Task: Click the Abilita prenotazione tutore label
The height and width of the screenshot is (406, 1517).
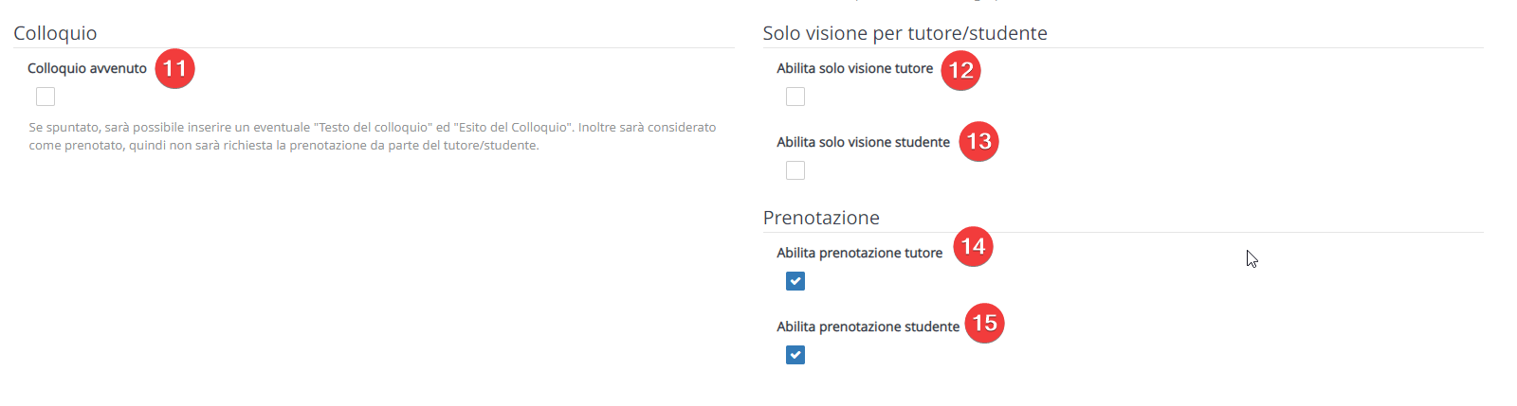Action: pyautogui.click(x=859, y=253)
